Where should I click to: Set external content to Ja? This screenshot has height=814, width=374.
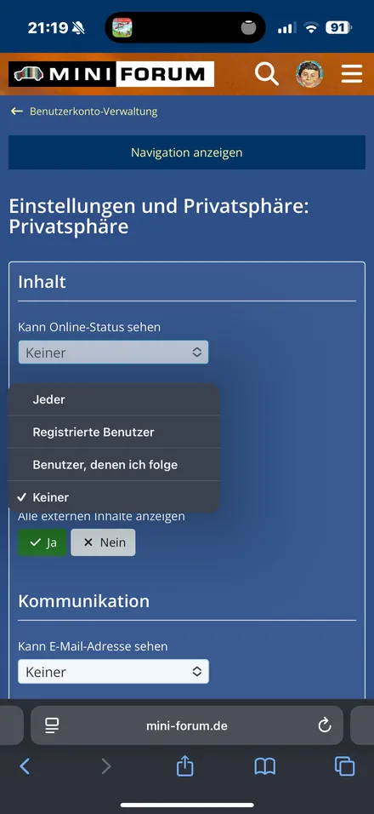42,542
